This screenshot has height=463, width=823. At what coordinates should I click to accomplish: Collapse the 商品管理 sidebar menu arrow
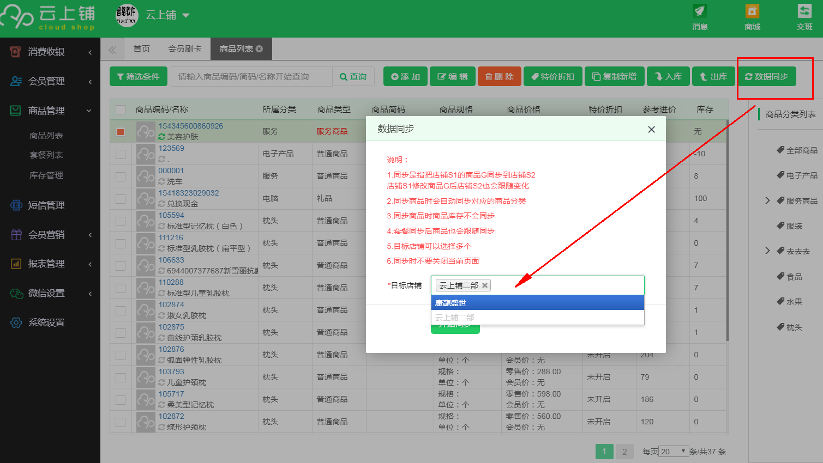point(89,111)
